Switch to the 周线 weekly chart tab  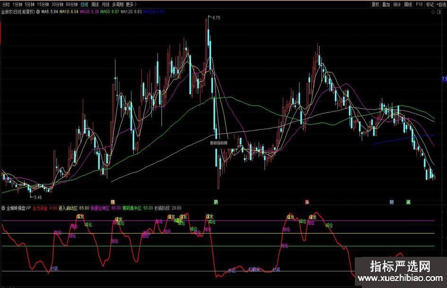(95, 4)
